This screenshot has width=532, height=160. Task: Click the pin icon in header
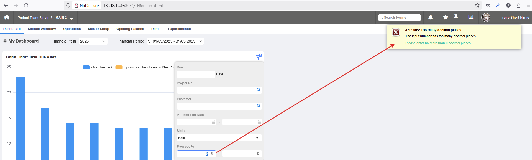point(456,17)
